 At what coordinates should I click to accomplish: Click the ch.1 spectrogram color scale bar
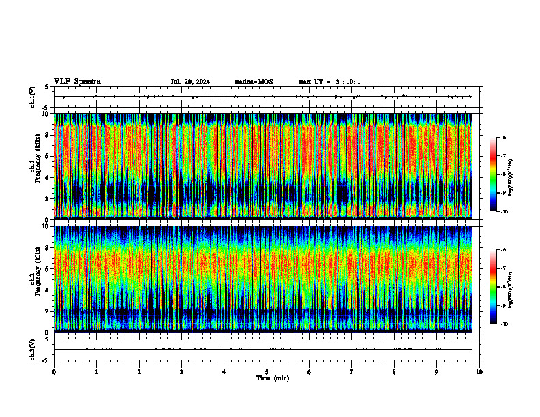coord(494,174)
